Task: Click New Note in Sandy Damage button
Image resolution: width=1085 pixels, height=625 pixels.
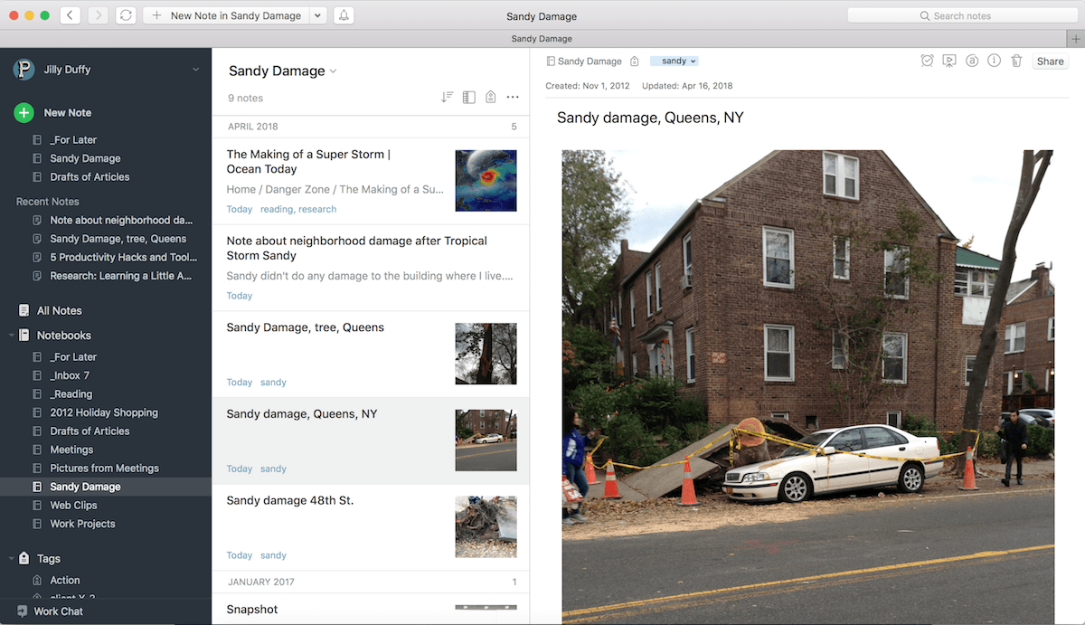Action: coord(226,15)
